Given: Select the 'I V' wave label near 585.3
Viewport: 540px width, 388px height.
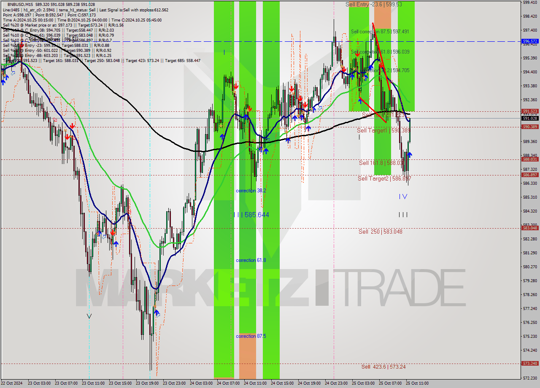Looking at the screenshot, I should click(x=403, y=197).
